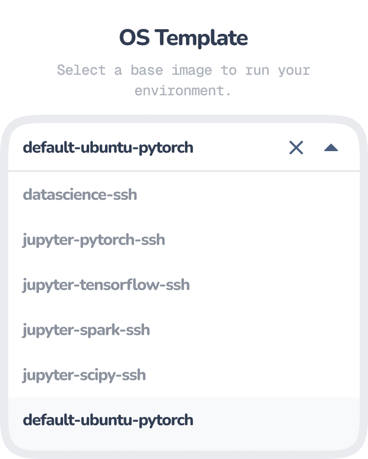This screenshot has height=459, width=368.
Task: Switch template to datascience-ssh
Action: point(80,195)
